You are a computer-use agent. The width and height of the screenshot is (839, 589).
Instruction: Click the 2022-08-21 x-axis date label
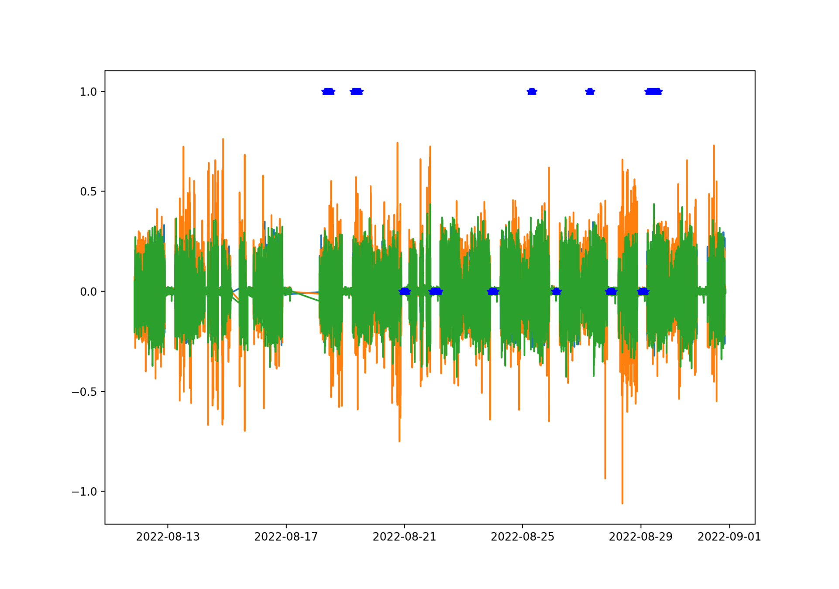pos(404,537)
